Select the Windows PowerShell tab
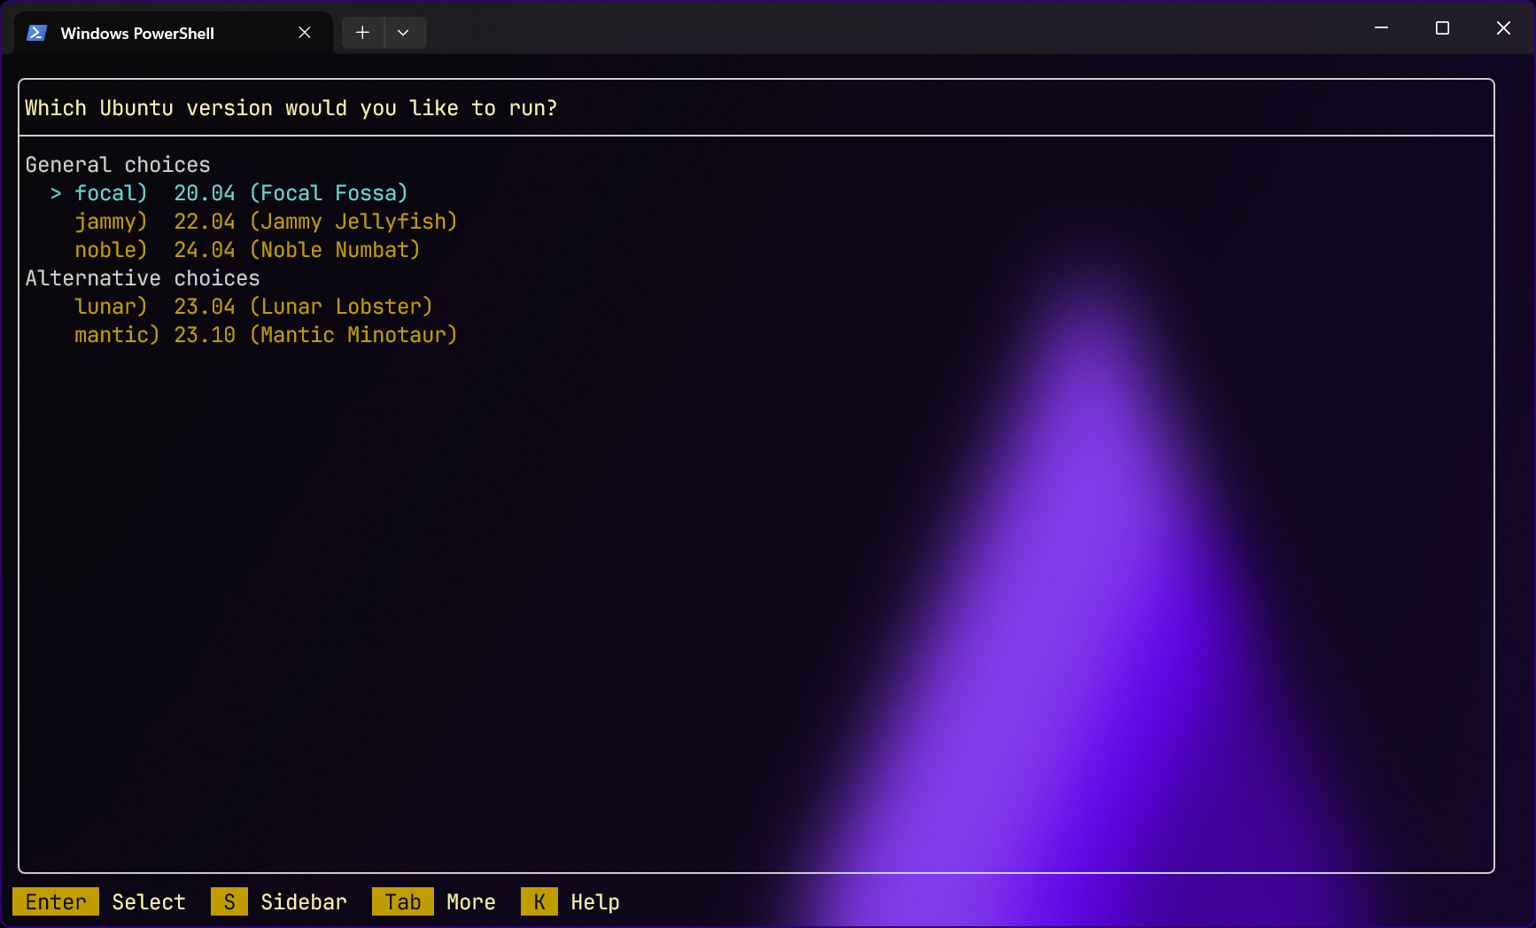 click(x=174, y=33)
